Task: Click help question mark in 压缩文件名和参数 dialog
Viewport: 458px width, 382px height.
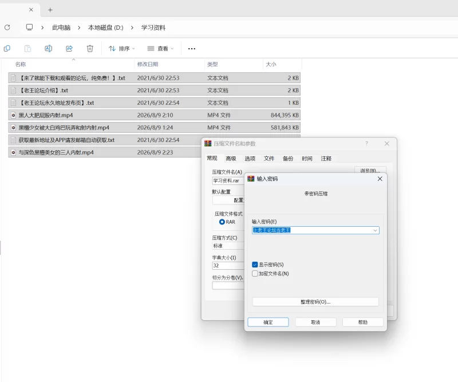Action: click(x=366, y=144)
